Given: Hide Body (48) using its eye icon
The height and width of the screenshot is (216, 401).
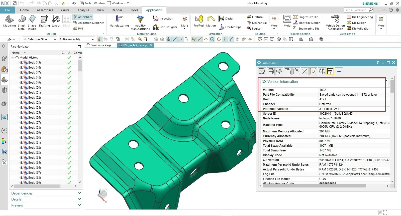Looking at the screenshot, I should [21, 78].
